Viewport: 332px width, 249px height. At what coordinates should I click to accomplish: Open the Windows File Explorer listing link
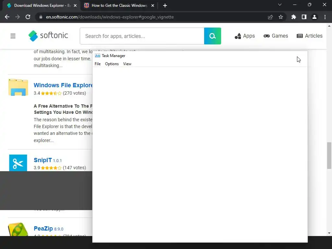click(x=63, y=85)
